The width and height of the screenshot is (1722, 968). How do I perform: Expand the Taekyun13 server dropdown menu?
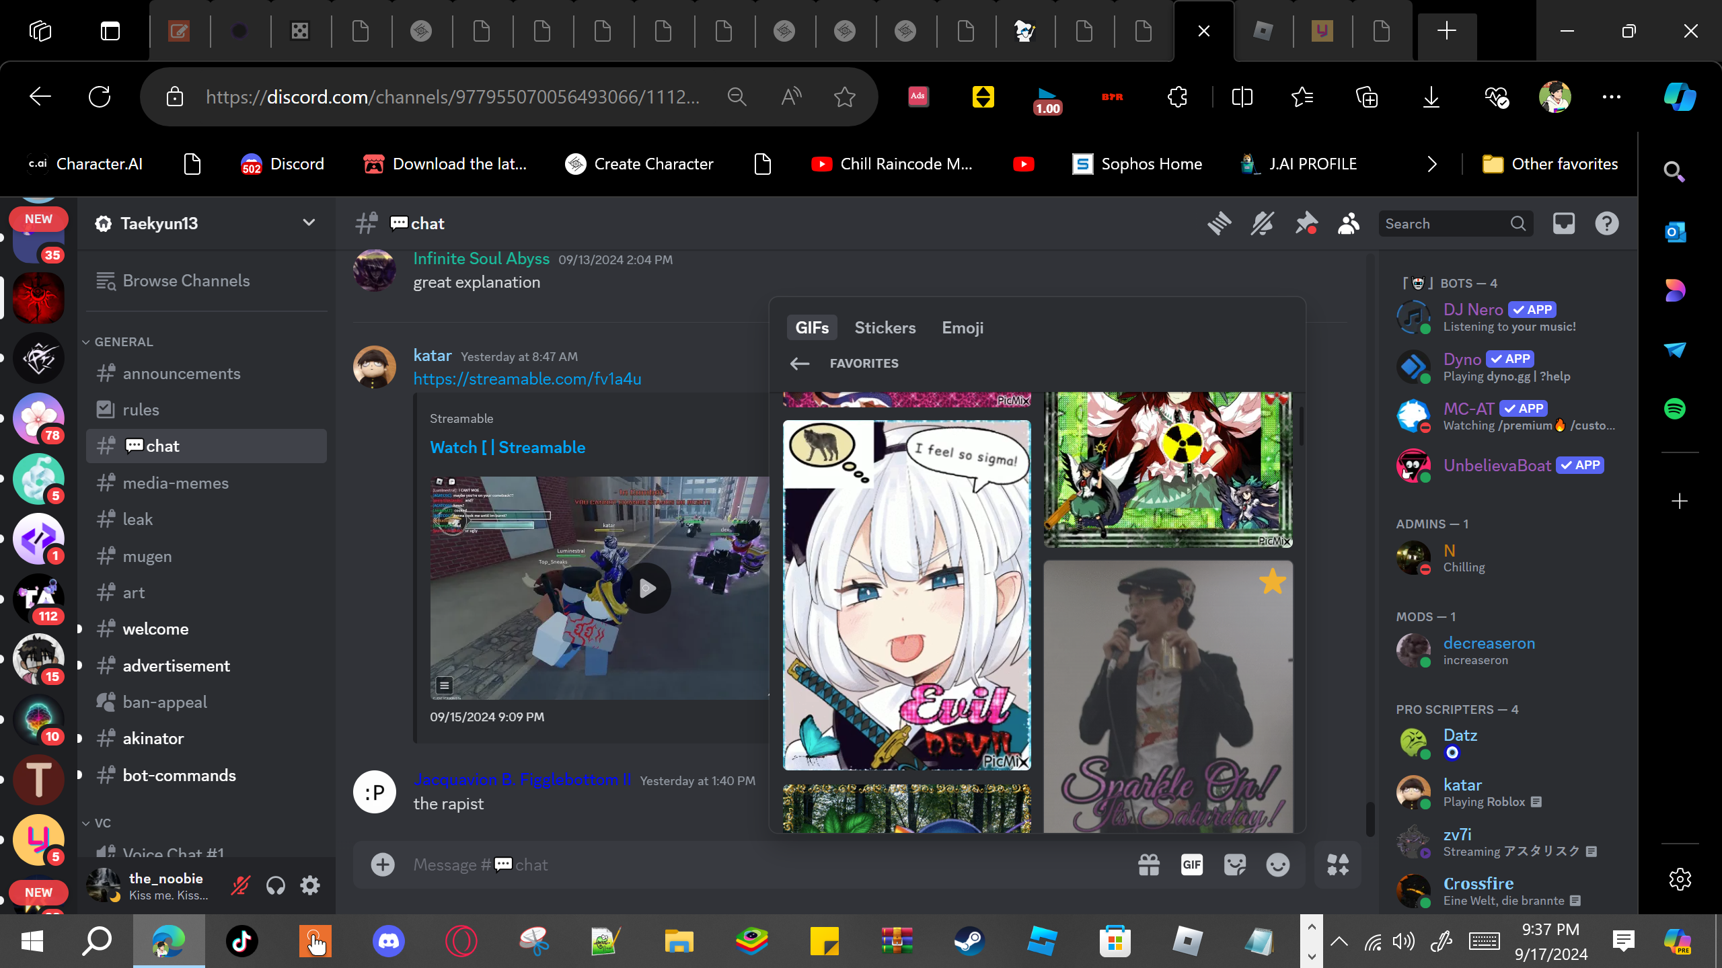309,223
